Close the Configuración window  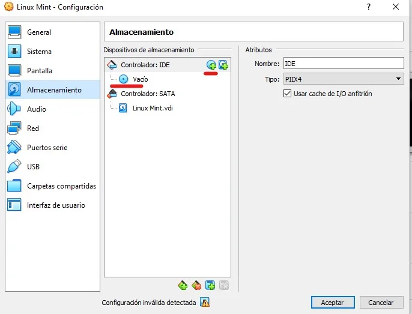(396, 7)
